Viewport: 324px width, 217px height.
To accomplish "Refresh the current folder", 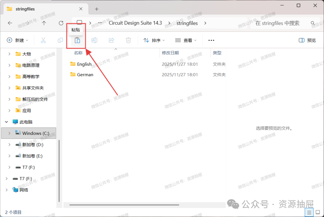I will 61,23.
